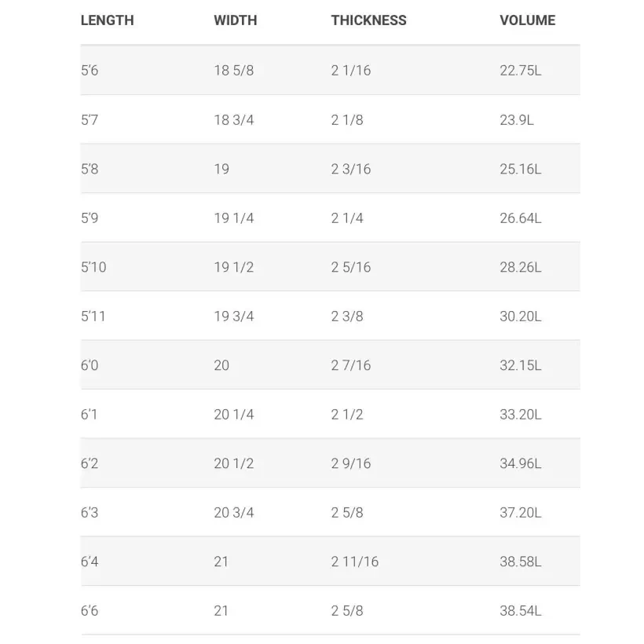Select the 26.64L volume cell
644x644 pixels.
click(520, 218)
